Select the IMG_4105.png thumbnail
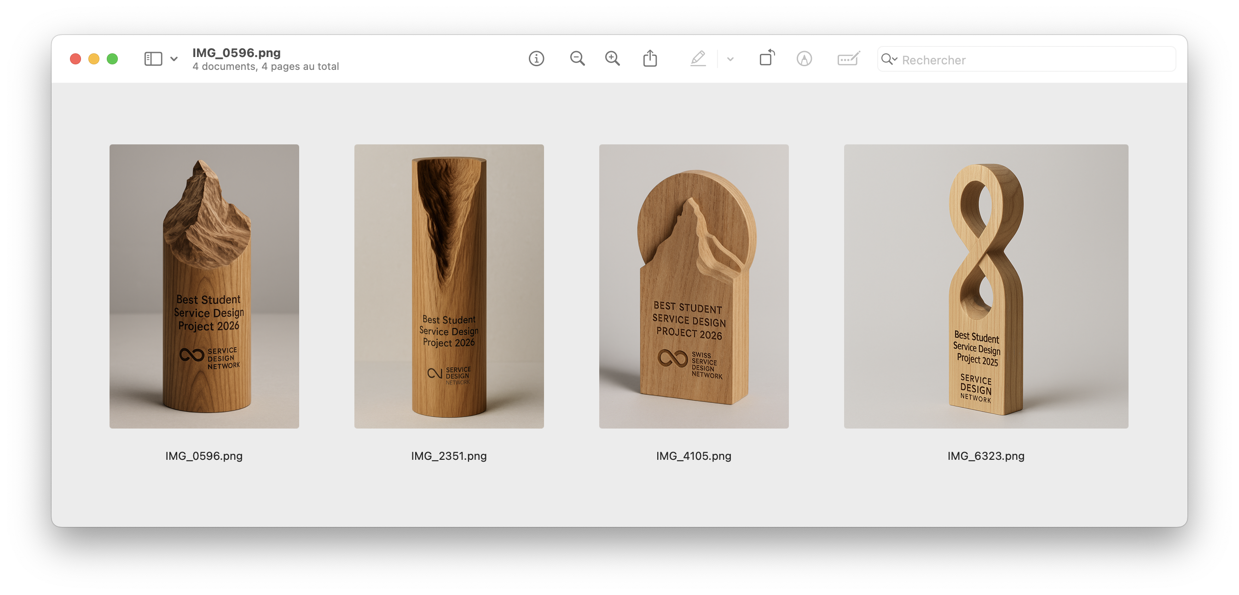The image size is (1239, 595). click(x=694, y=286)
